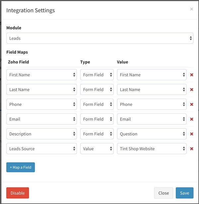Delete the Email mapping row
Screen dimensions: 199x204
coord(192,119)
